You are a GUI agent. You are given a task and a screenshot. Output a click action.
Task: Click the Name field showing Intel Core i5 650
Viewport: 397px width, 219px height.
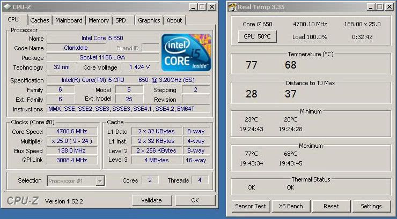pos(103,38)
